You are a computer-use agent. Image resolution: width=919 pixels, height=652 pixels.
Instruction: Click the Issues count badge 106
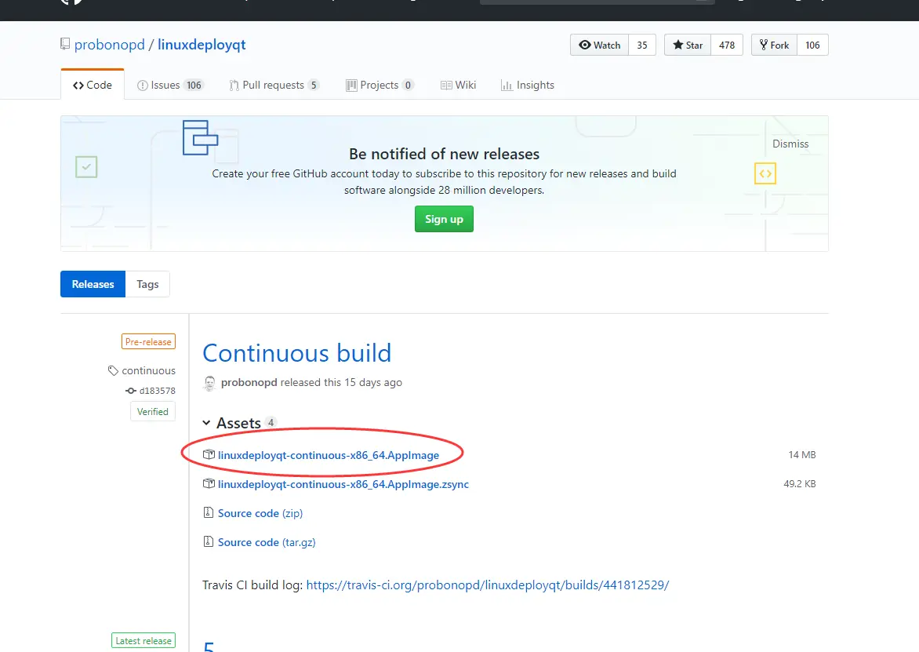coord(194,85)
